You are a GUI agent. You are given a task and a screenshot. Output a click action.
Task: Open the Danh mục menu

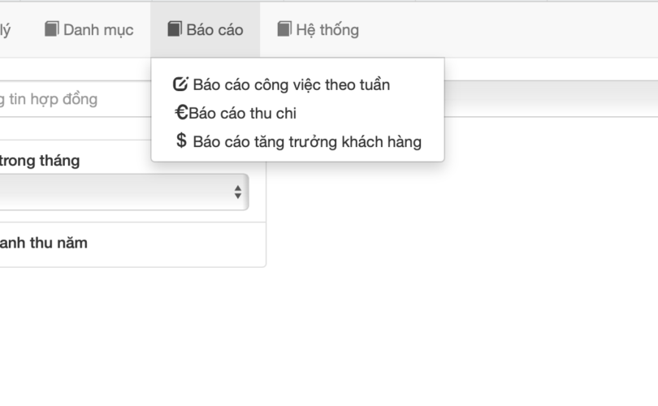(89, 30)
